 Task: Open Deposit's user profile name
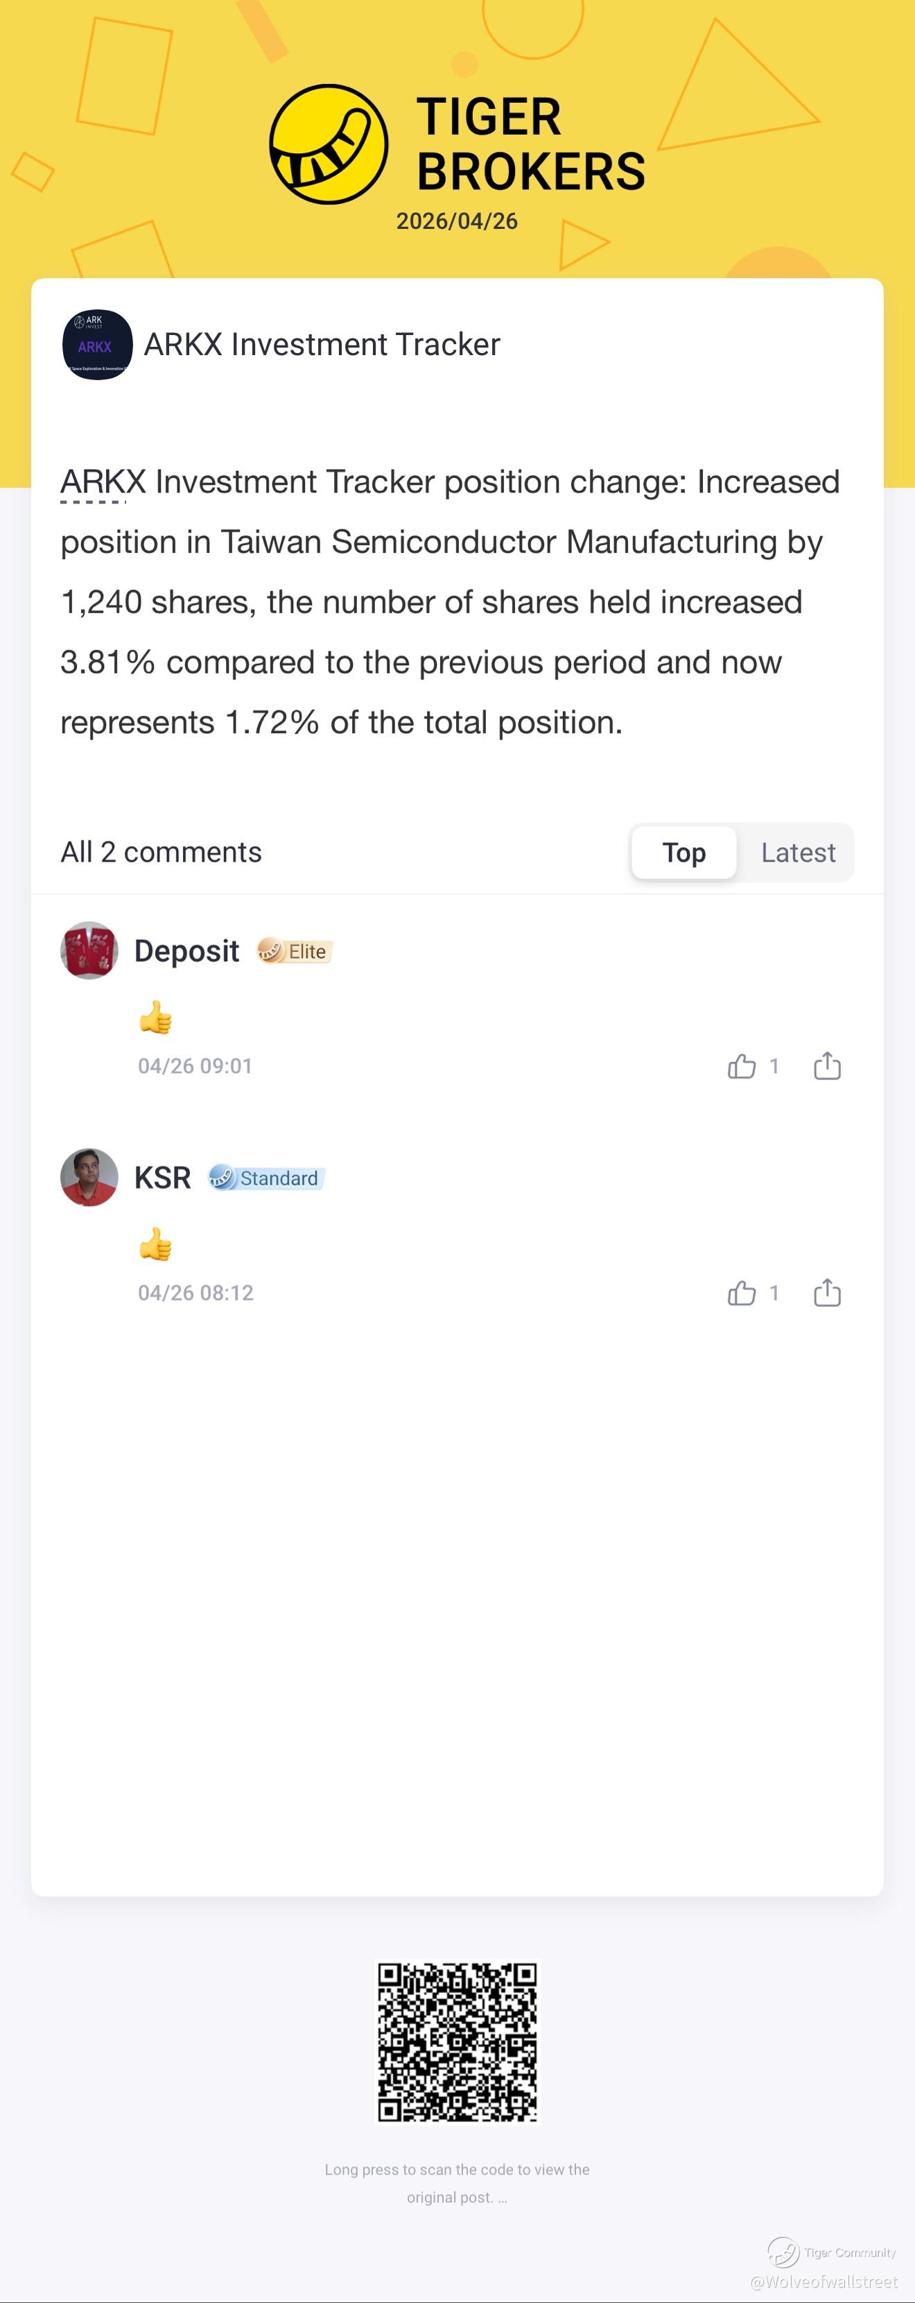(186, 951)
